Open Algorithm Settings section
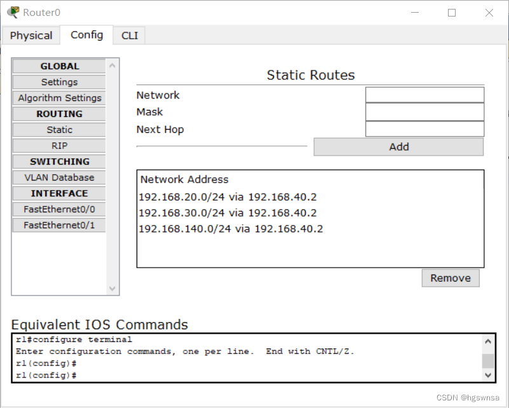The height and width of the screenshot is (408, 509). click(x=59, y=98)
